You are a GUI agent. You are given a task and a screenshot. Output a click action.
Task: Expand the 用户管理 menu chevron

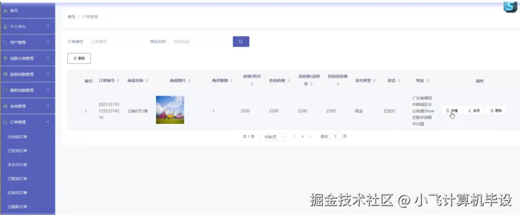[48, 42]
